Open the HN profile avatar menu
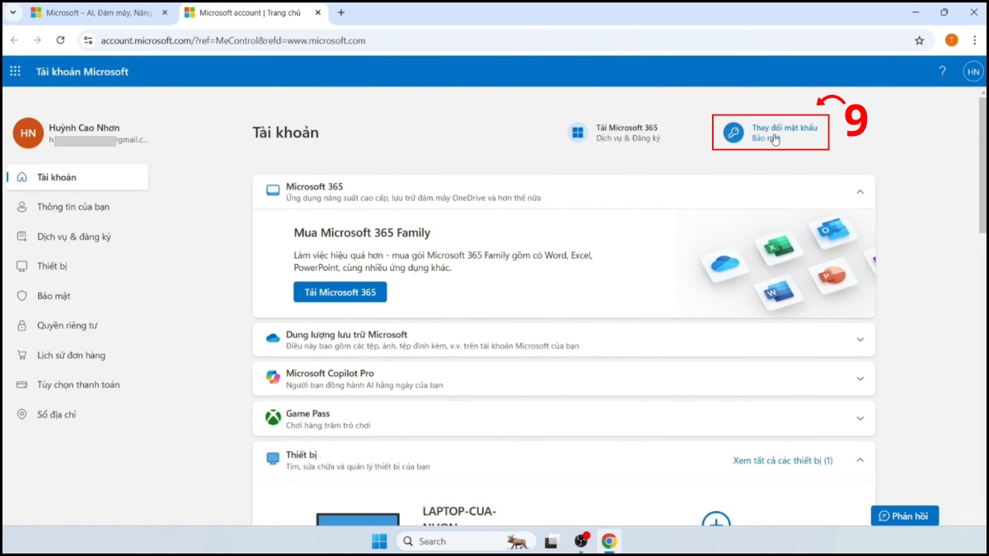989x556 pixels. (x=973, y=72)
